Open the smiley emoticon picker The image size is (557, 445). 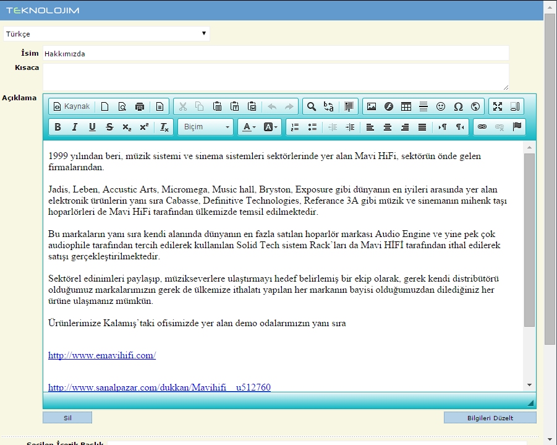coord(441,106)
